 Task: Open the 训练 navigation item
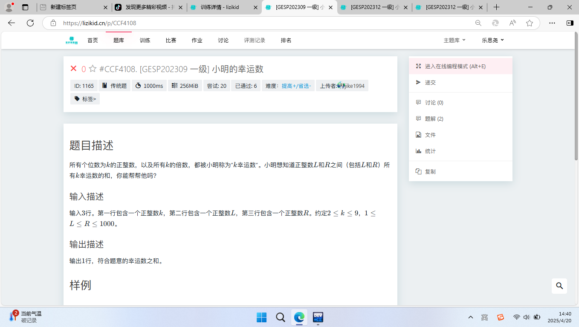pos(145,41)
